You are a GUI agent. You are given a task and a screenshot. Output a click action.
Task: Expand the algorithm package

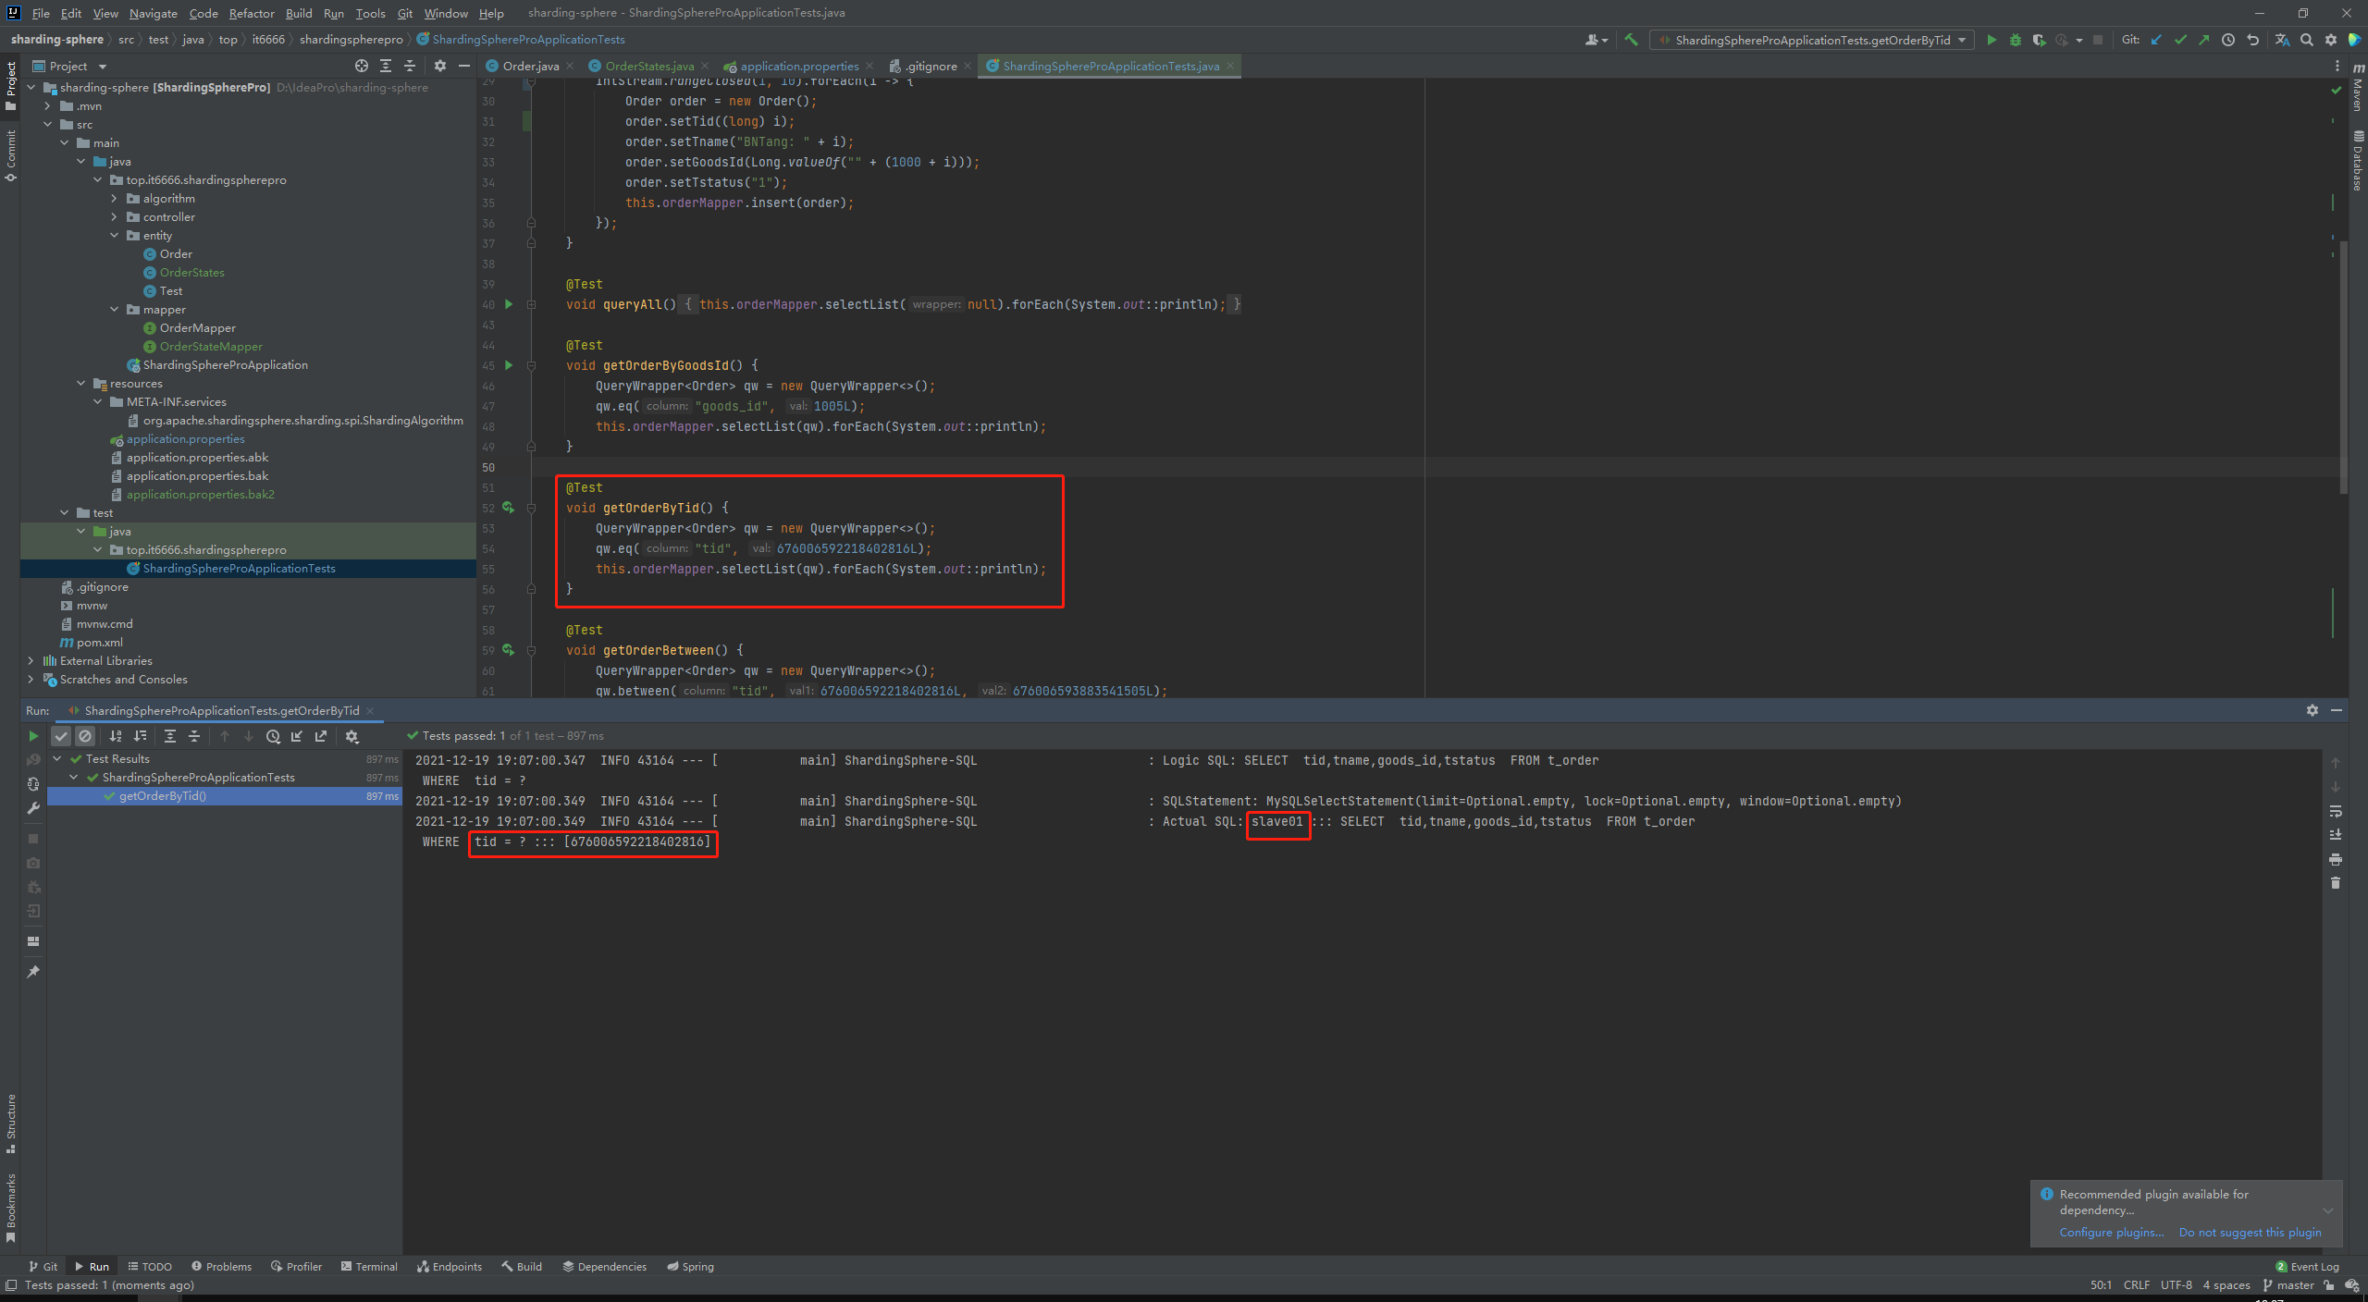point(115,199)
